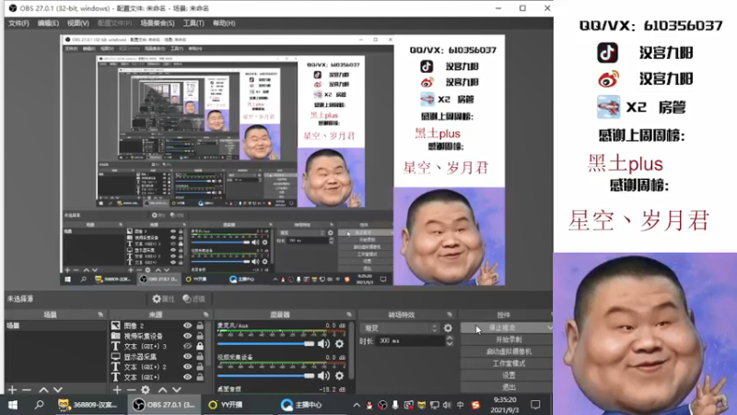Show hidden tray icons chevron
The image size is (737, 415).
357,405
